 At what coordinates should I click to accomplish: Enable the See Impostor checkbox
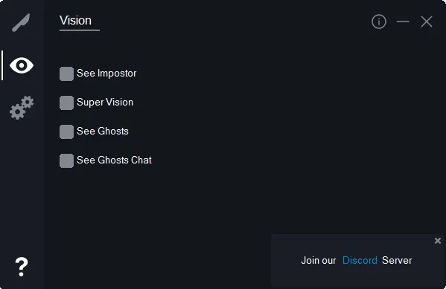point(66,74)
